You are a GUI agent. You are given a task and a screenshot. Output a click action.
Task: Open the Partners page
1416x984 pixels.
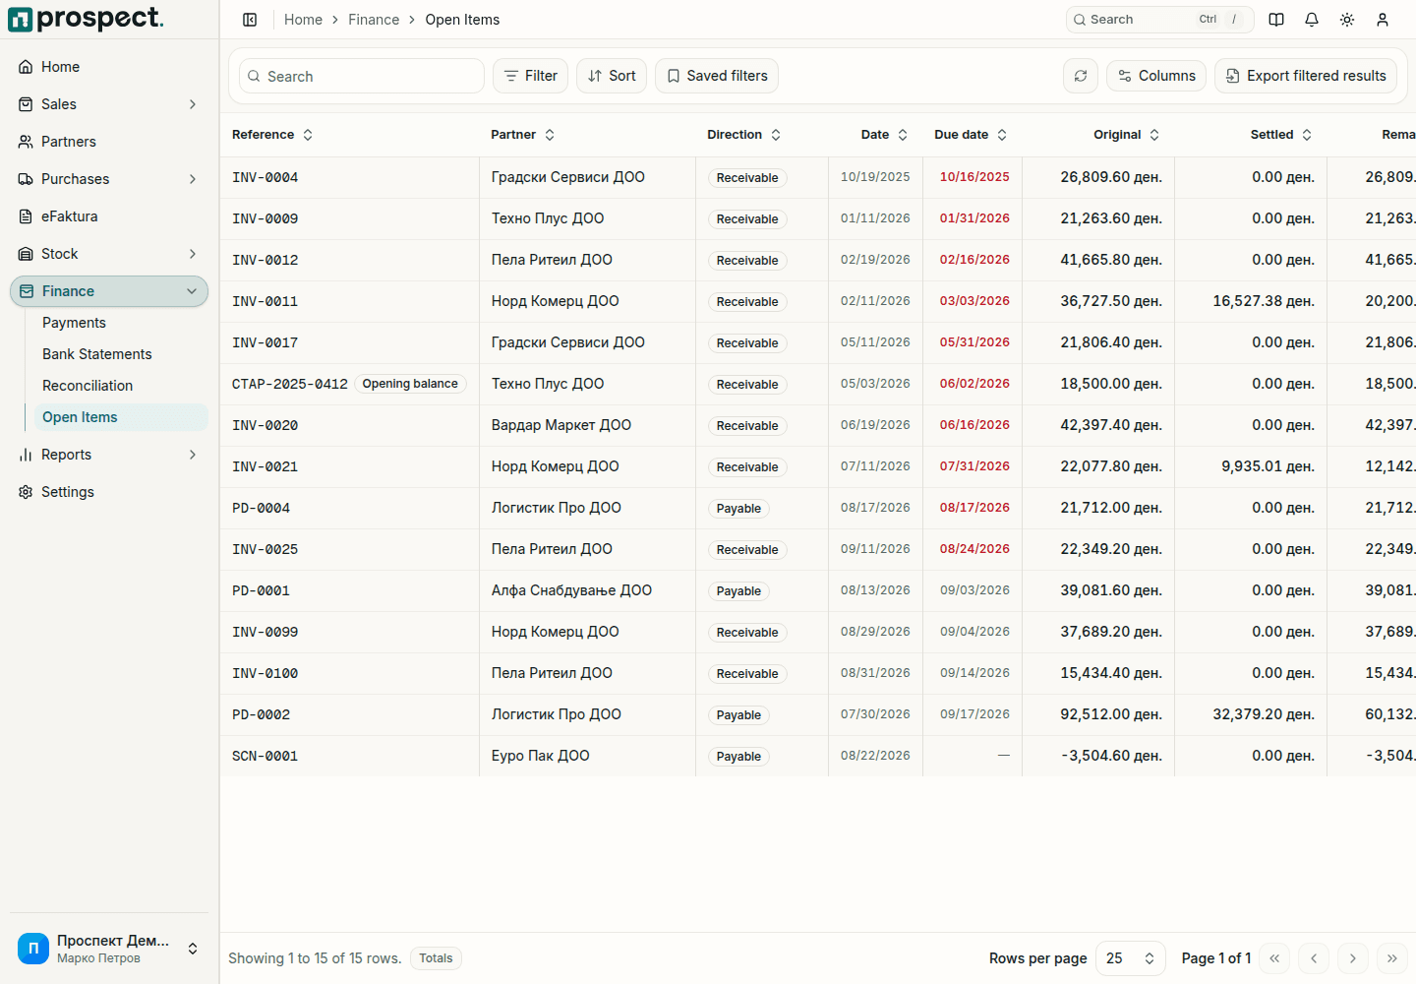[x=109, y=142]
